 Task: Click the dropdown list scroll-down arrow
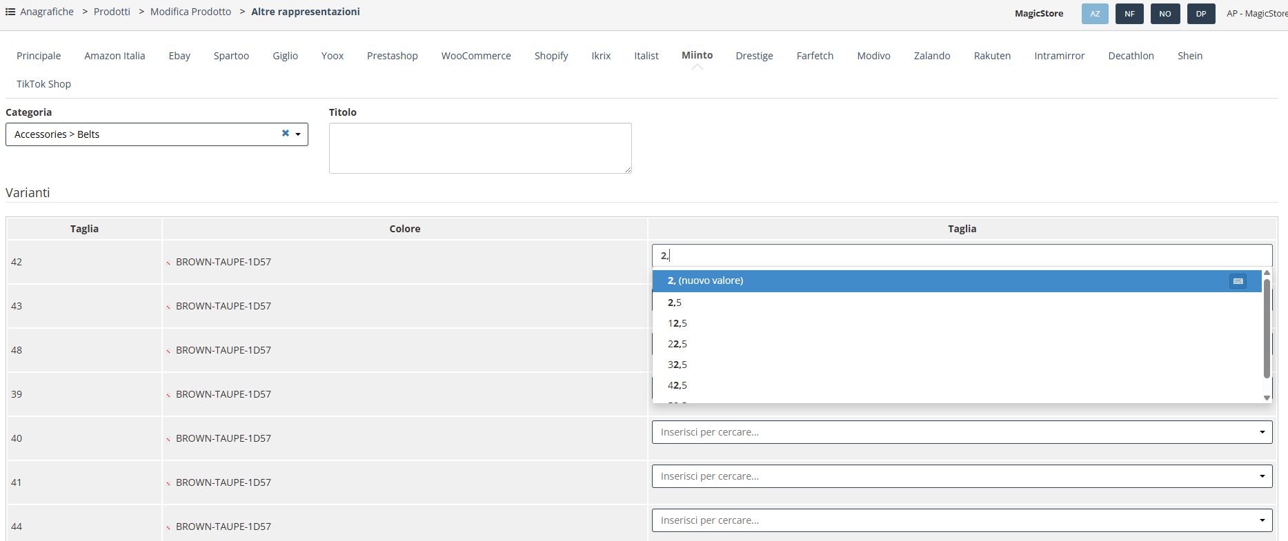pyautogui.click(x=1267, y=398)
